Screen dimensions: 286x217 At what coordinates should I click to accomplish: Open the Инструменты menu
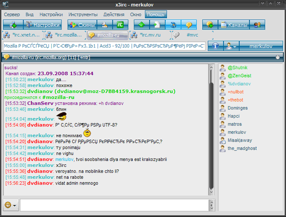(x=83, y=14)
